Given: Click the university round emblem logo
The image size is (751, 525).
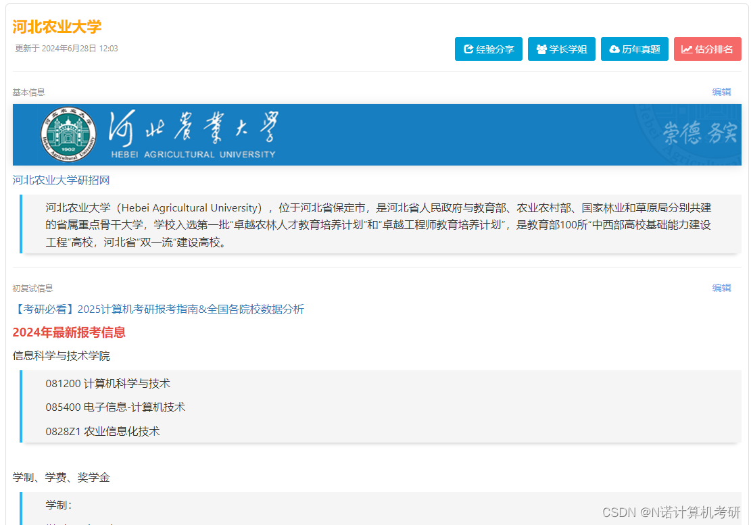Looking at the screenshot, I should (68, 134).
